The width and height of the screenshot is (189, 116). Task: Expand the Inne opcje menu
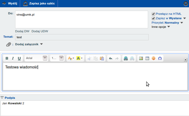point(161,27)
